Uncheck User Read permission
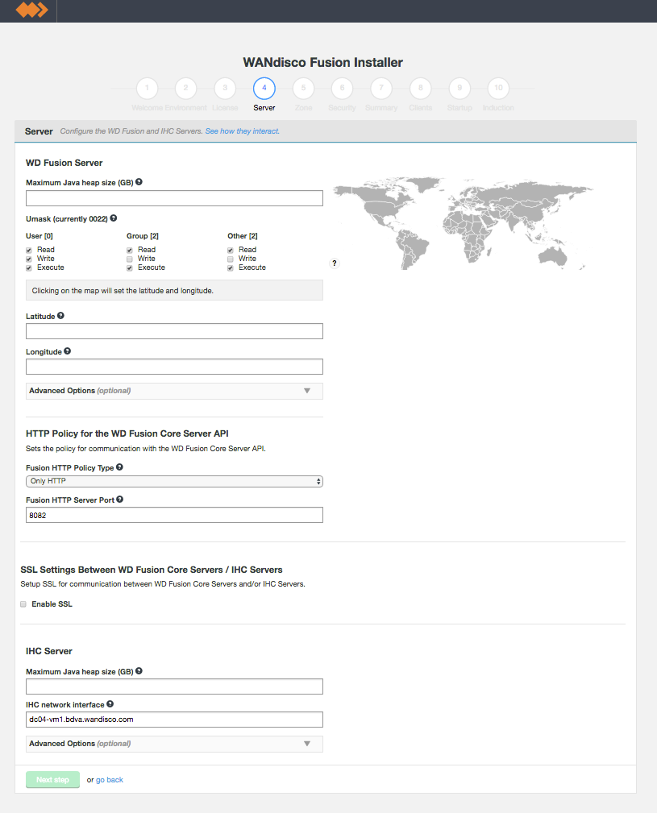Viewport: 657px width, 813px height. [x=29, y=251]
